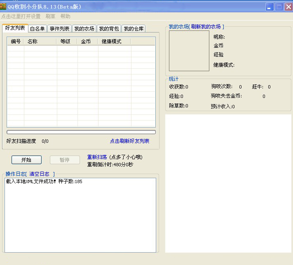The width and height of the screenshot is (293, 265).
Task: Sort by the 等级 column header
Action: [67, 42]
